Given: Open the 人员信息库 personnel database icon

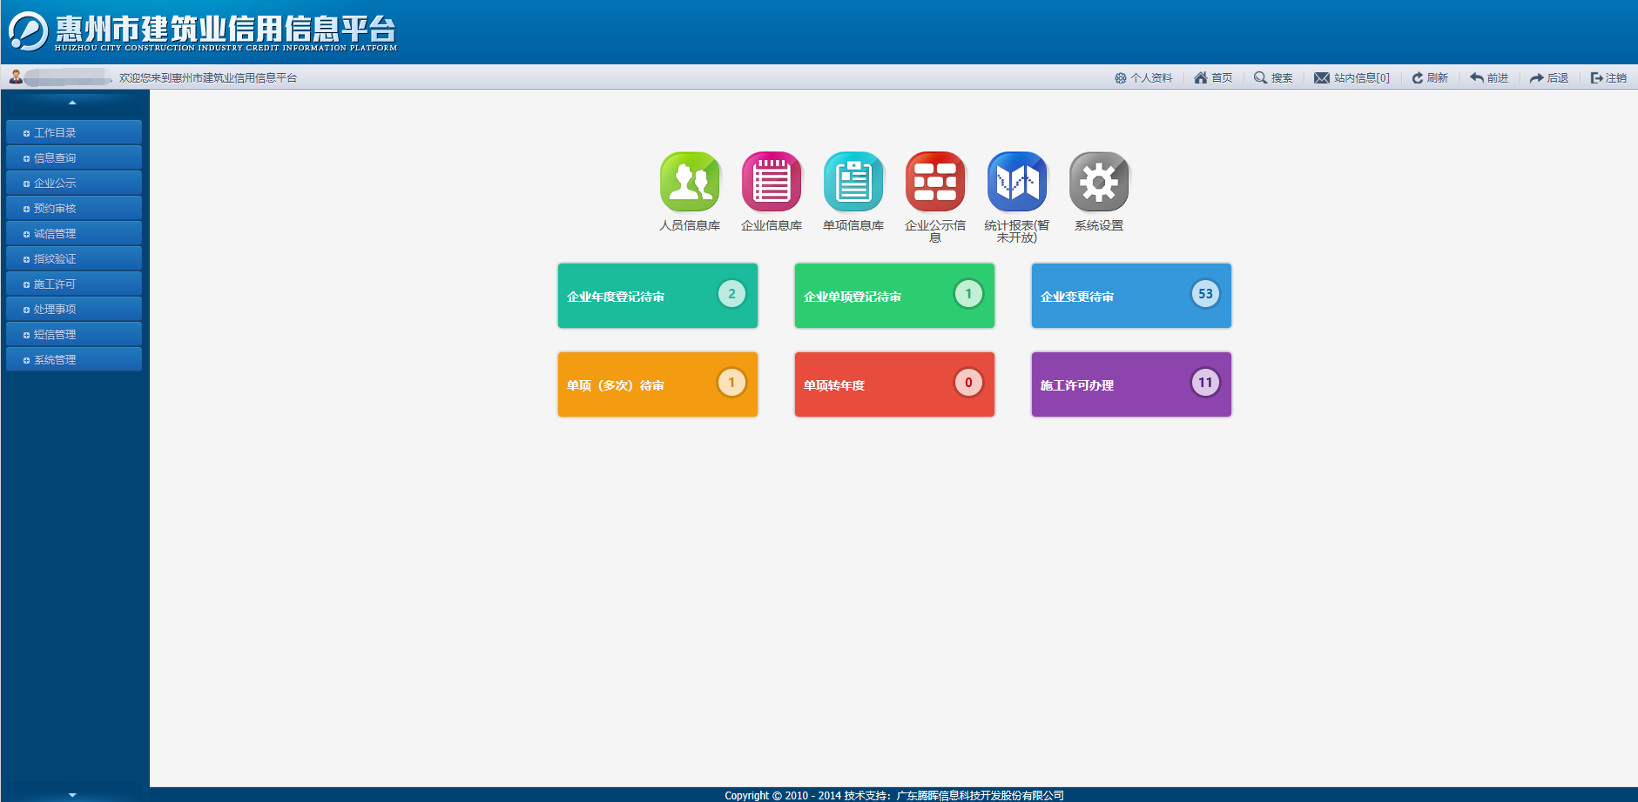Looking at the screenshot, I should [690, 182].
